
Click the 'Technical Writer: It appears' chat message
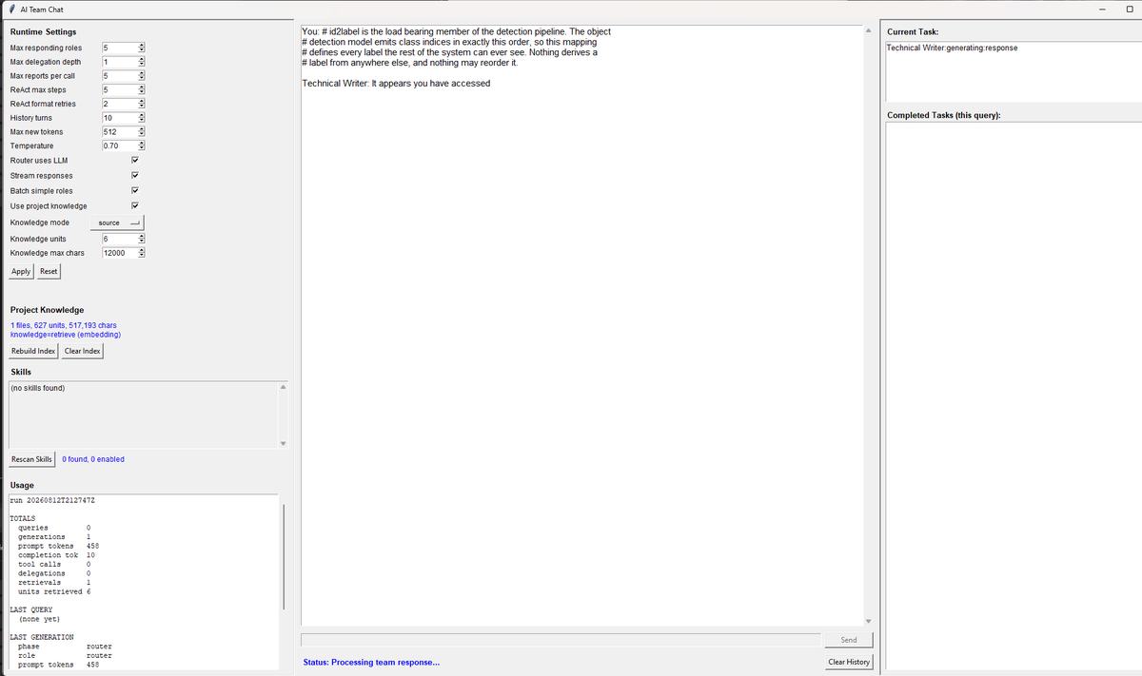point(396,84)
